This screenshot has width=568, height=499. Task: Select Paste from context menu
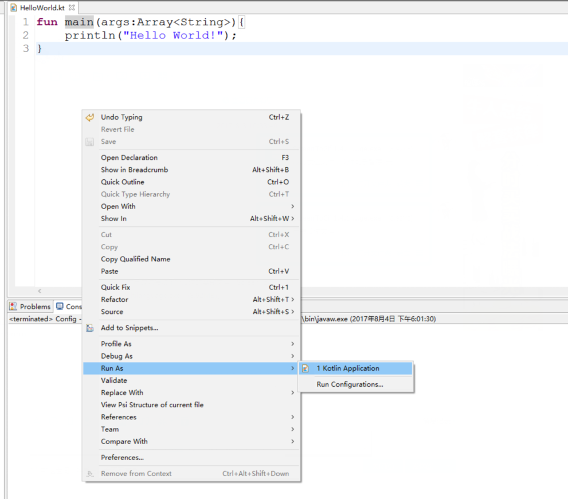[x=191, y=271]
